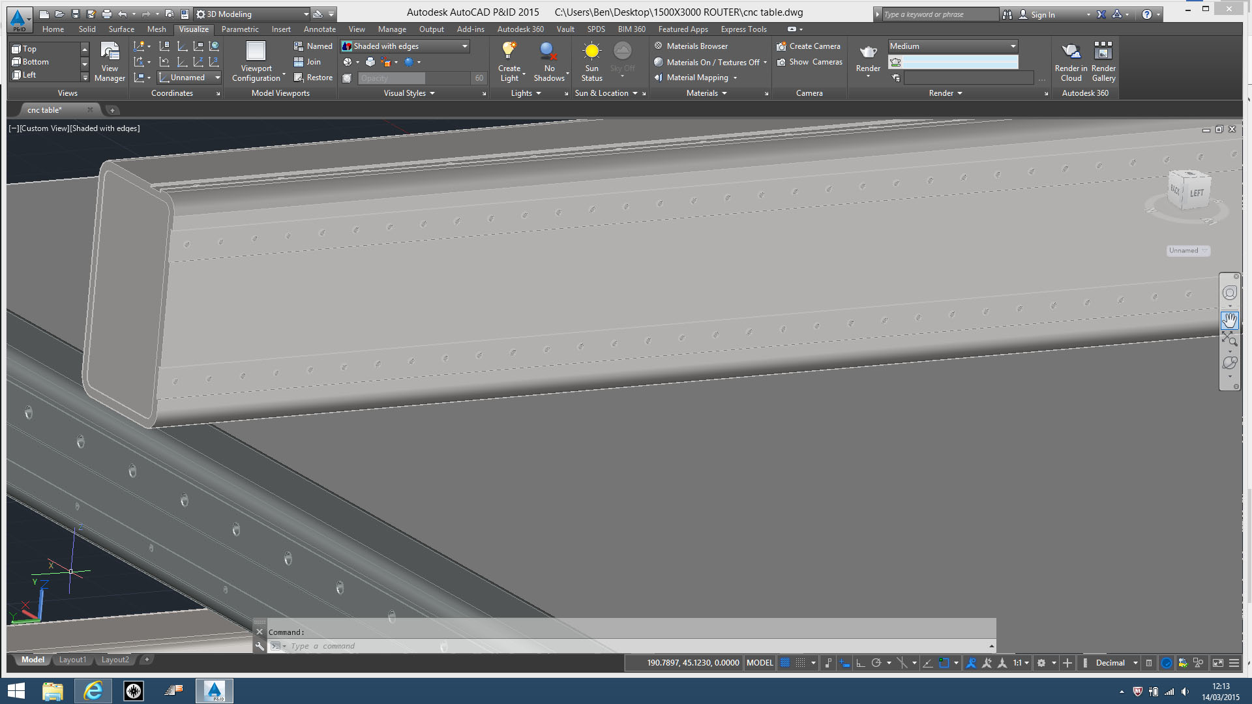Click the Sun Status icon
The width and height of the screenshot is (1252, 704).
[591, 51]
